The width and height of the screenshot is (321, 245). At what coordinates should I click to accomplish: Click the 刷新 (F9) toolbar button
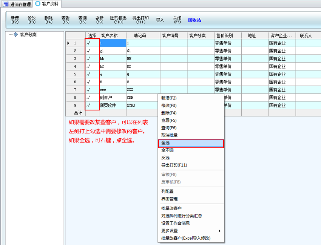(99, 20)
